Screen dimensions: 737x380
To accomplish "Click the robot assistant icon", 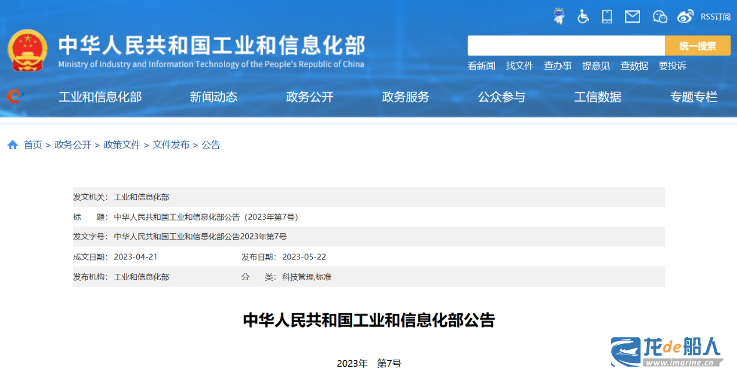I will [x=559, y=16].
